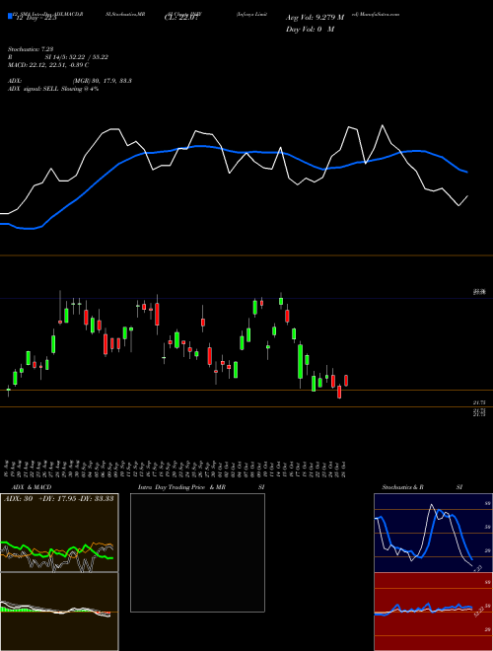Click the red RSI chart panel
Image resolution: width=493 pixels, height=651 pixels.
coord(433,612)
